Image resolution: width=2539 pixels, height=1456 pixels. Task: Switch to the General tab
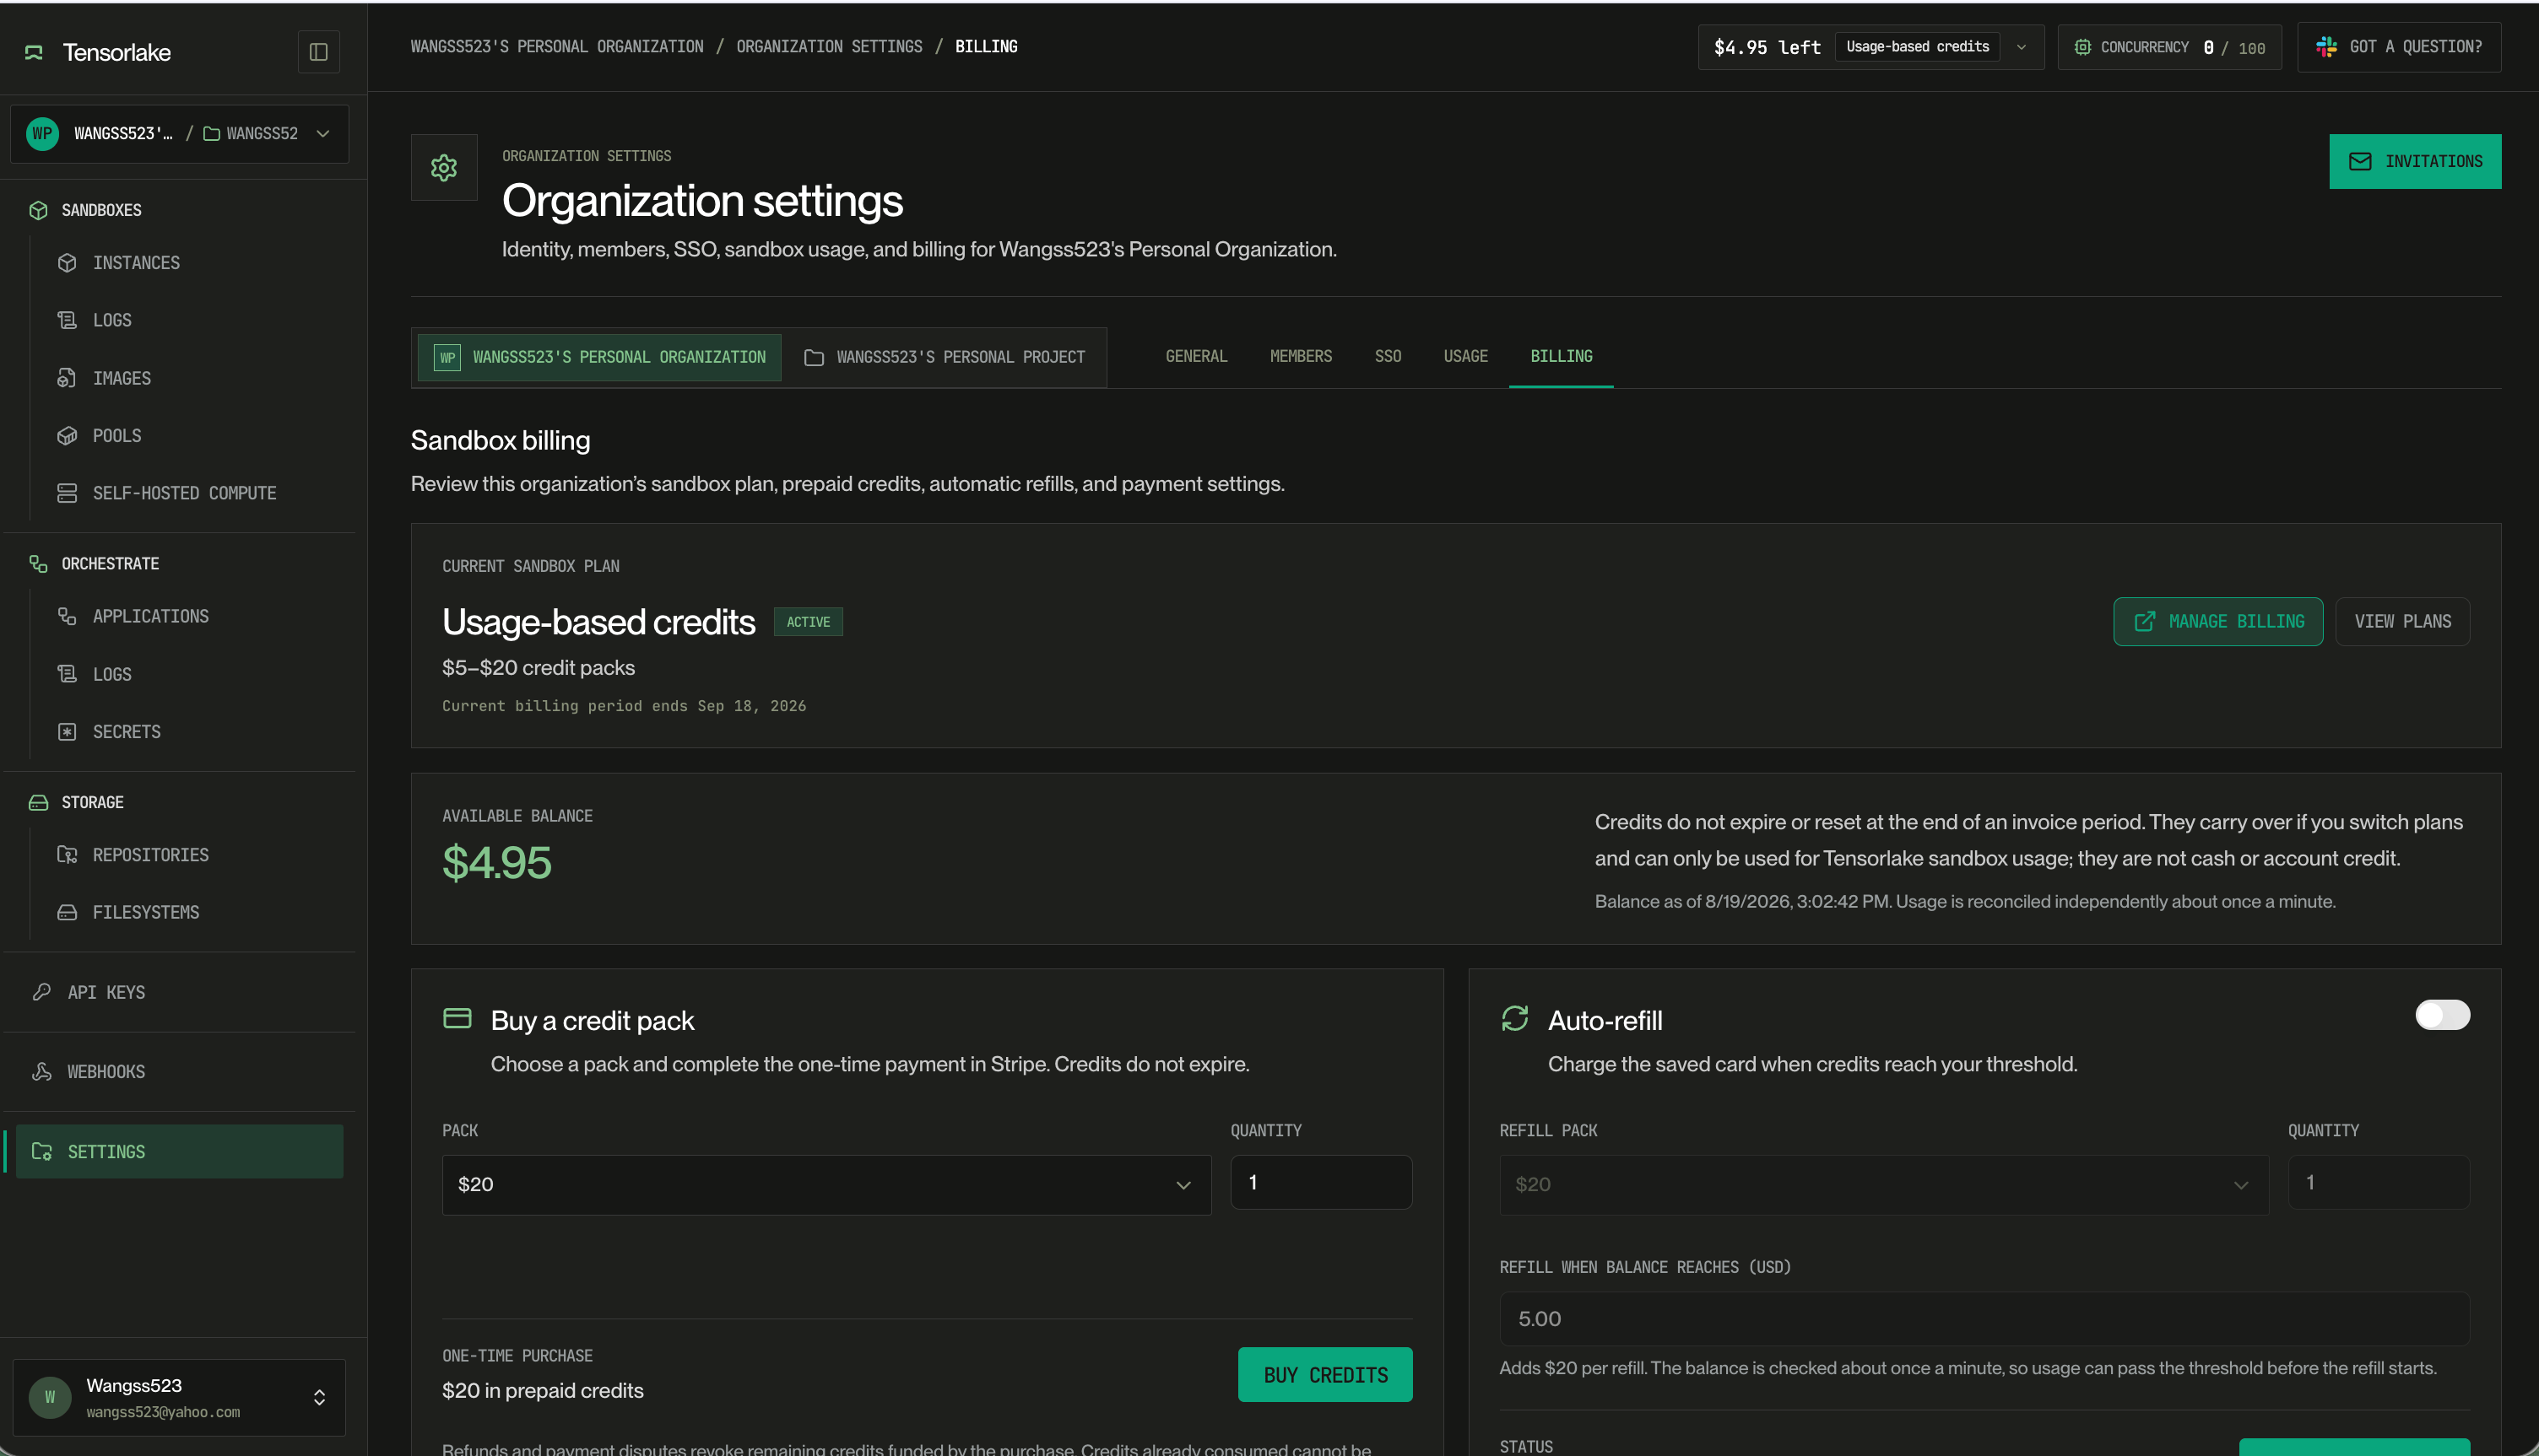[1196, 356]
